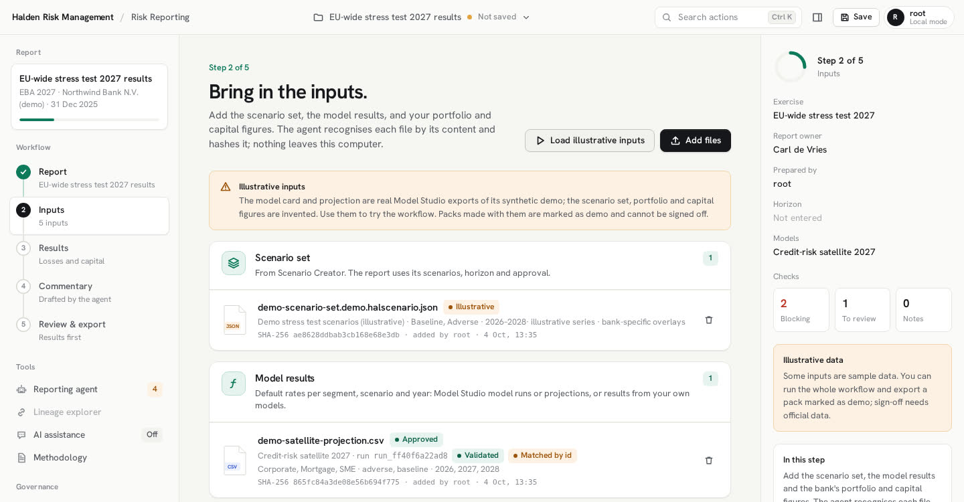Click the CSV file icon for demo-satellite-projection

click(234, 461)
